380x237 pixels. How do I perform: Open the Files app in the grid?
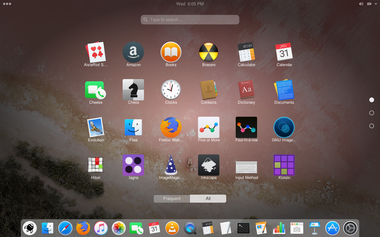(x=134, y=127)
